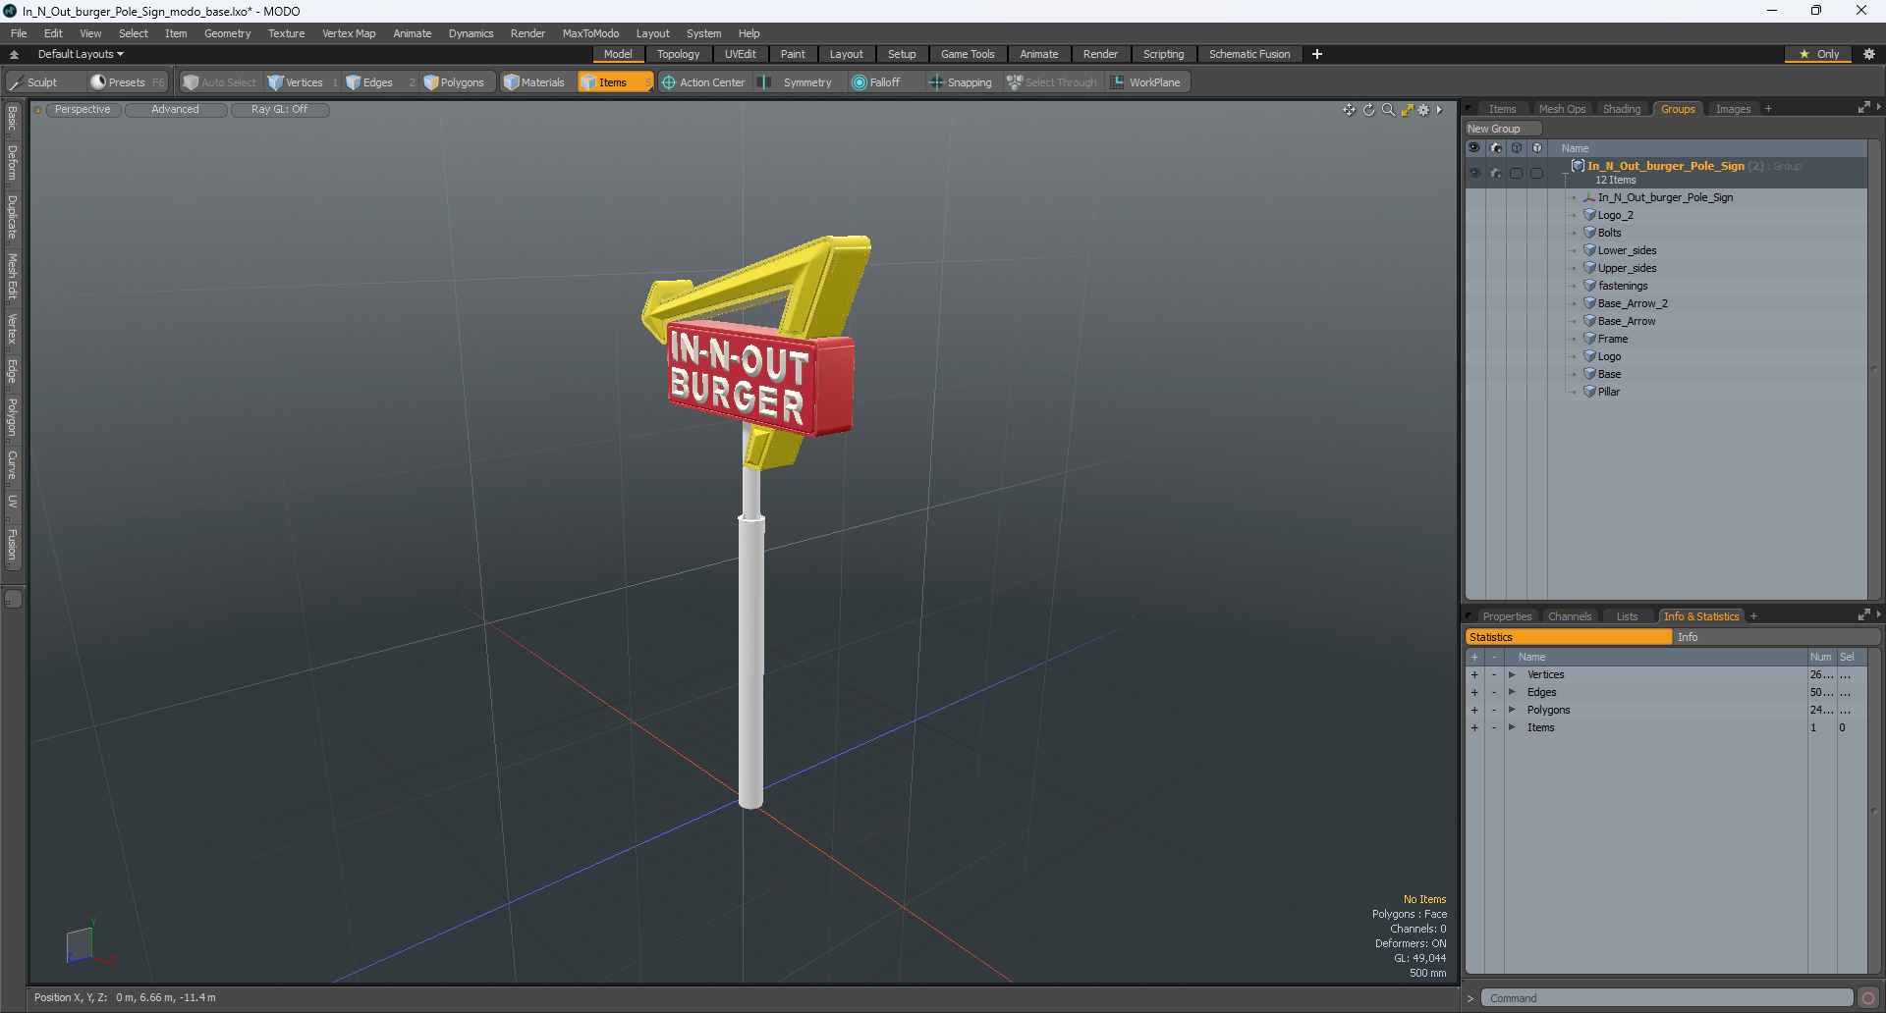This screenshot has height=1013, width=1886.
Task: Expand the Items statistics row
Action: click(x=1512, y=727)
